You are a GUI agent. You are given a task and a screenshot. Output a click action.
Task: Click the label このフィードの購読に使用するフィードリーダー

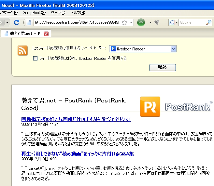click(x=69, y=48)
